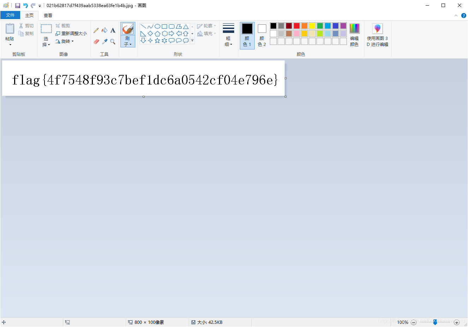Pick the black color swatch

(273, 26)
